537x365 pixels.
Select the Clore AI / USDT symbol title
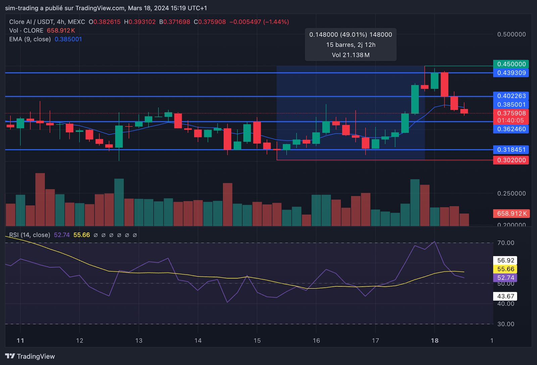47,22
